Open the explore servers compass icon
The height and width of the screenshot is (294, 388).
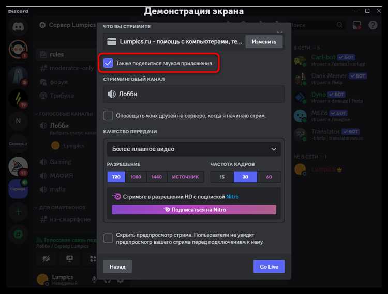18,234
